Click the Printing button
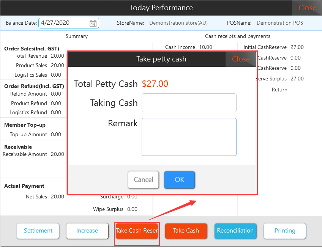 [284, 231]
